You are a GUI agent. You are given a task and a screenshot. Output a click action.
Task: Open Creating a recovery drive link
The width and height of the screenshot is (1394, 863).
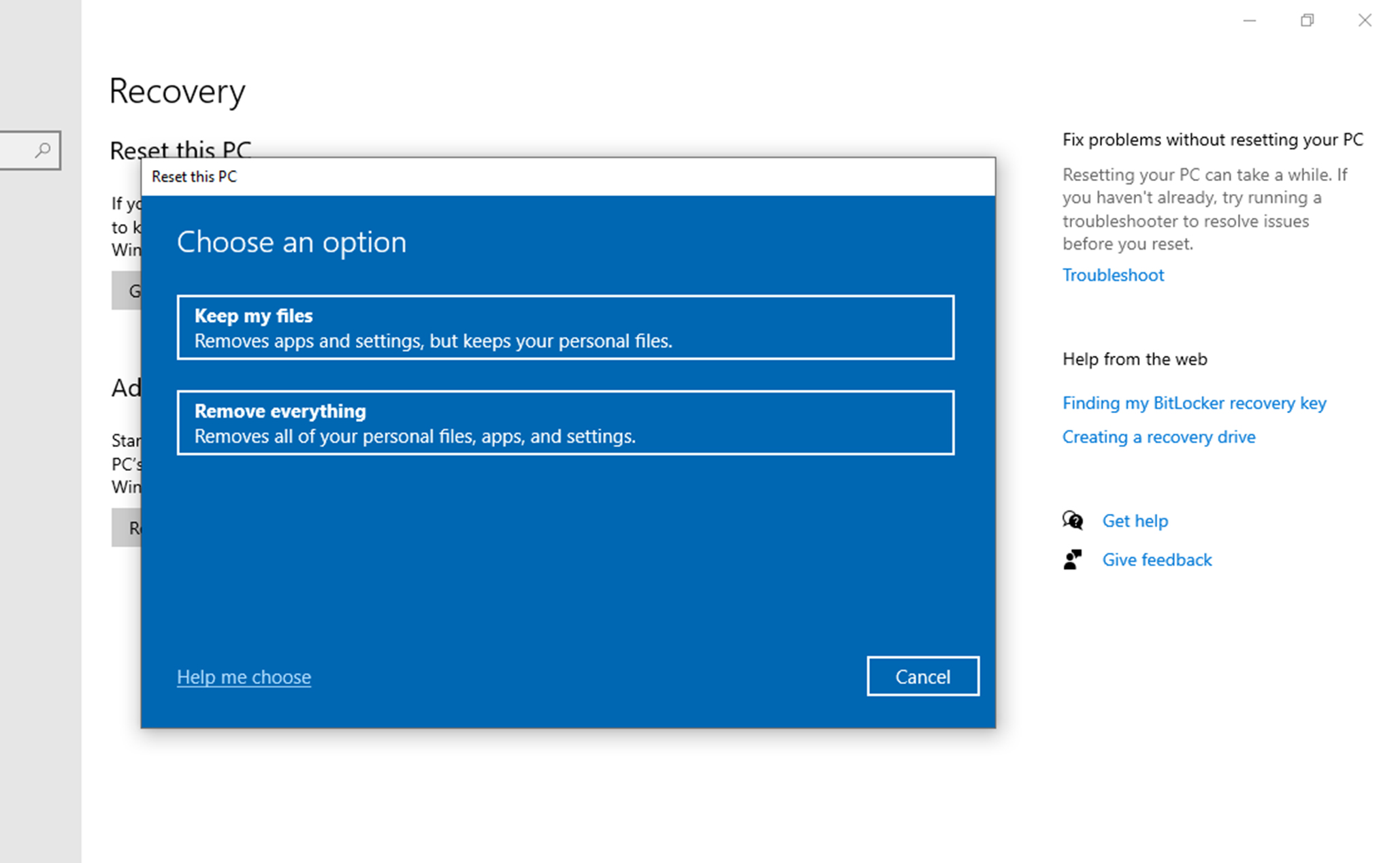(x=1158, y=437)
